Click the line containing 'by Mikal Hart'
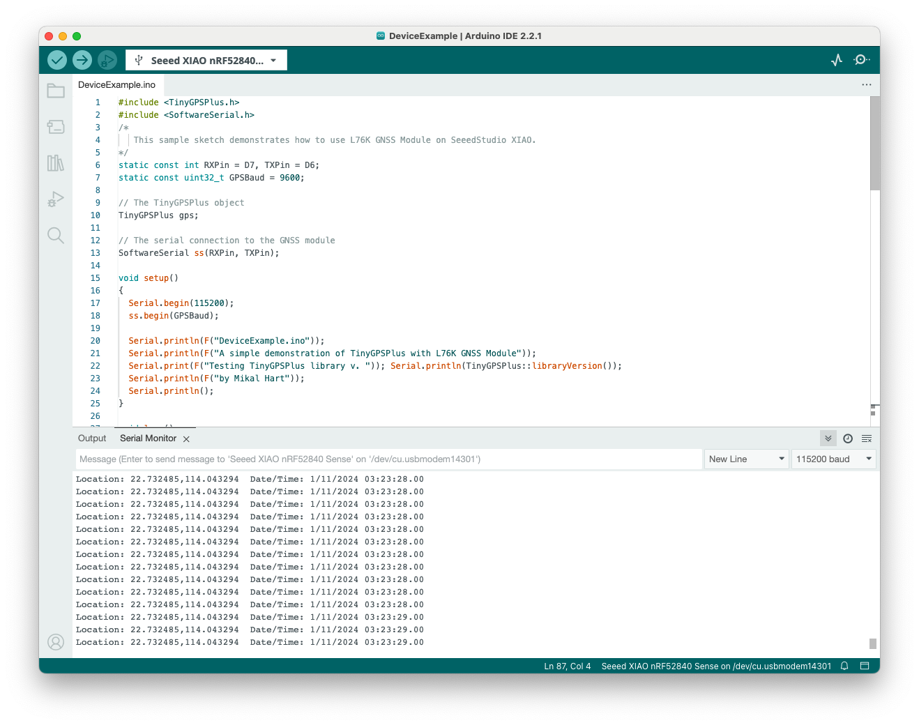Screen dimensions: 919x725 [x=217, y=379]
